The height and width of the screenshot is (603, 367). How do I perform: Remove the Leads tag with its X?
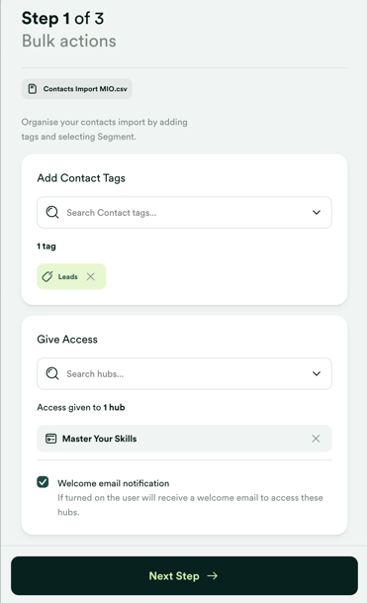(x=91, y=276)
